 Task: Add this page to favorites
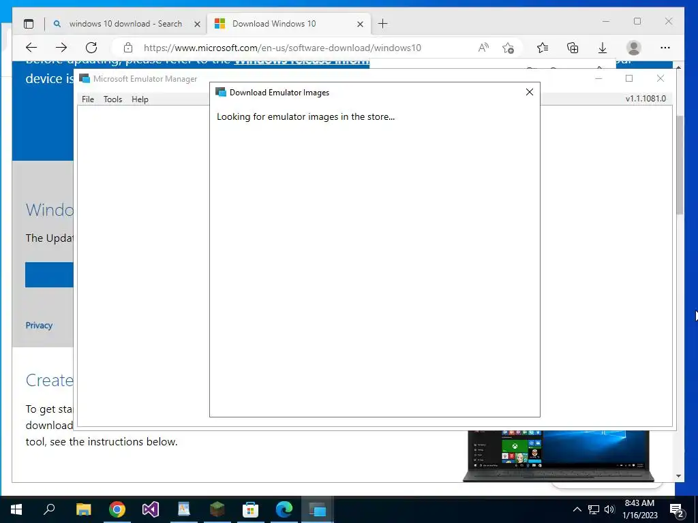(508, 48)
